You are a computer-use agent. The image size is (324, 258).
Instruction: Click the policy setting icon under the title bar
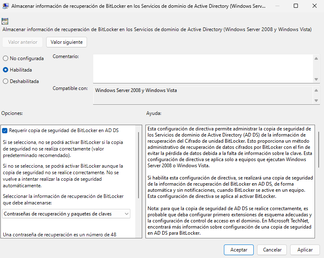(5, 21)
